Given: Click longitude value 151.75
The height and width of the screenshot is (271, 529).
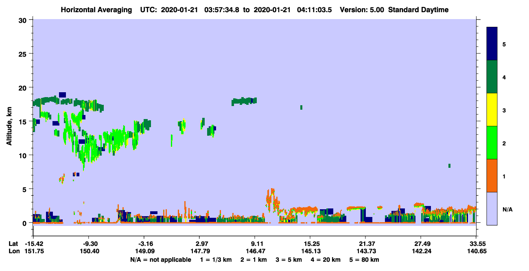Looking at the screenshot, I should pyautogui.click(x=34, y=251).
